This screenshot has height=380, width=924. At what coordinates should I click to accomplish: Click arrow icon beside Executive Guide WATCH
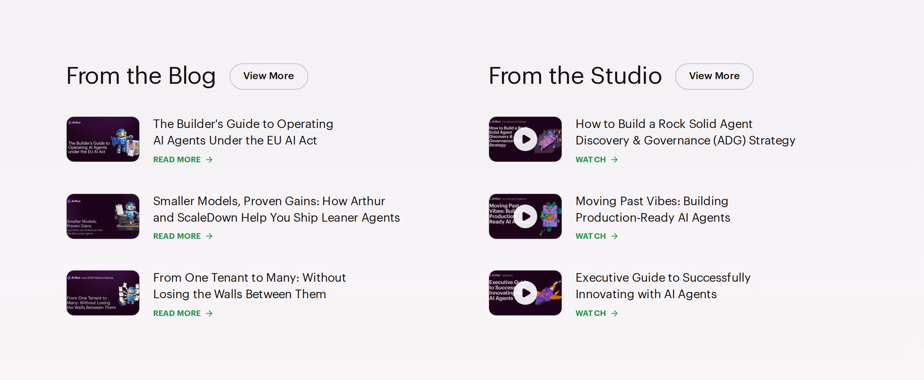click(614, 313)
